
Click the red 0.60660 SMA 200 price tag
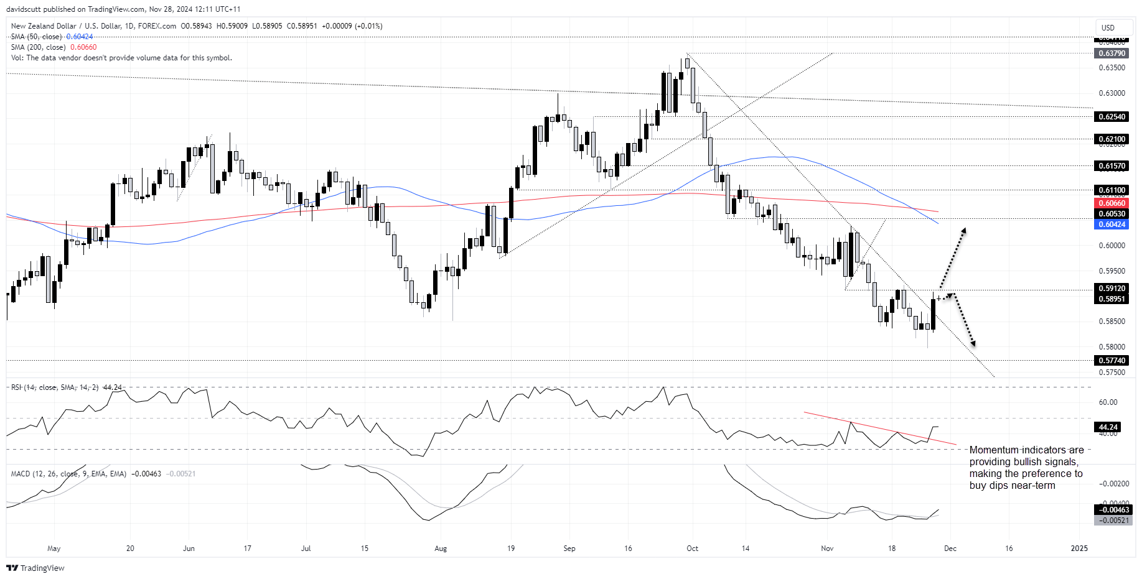[x=1112, y=203]
